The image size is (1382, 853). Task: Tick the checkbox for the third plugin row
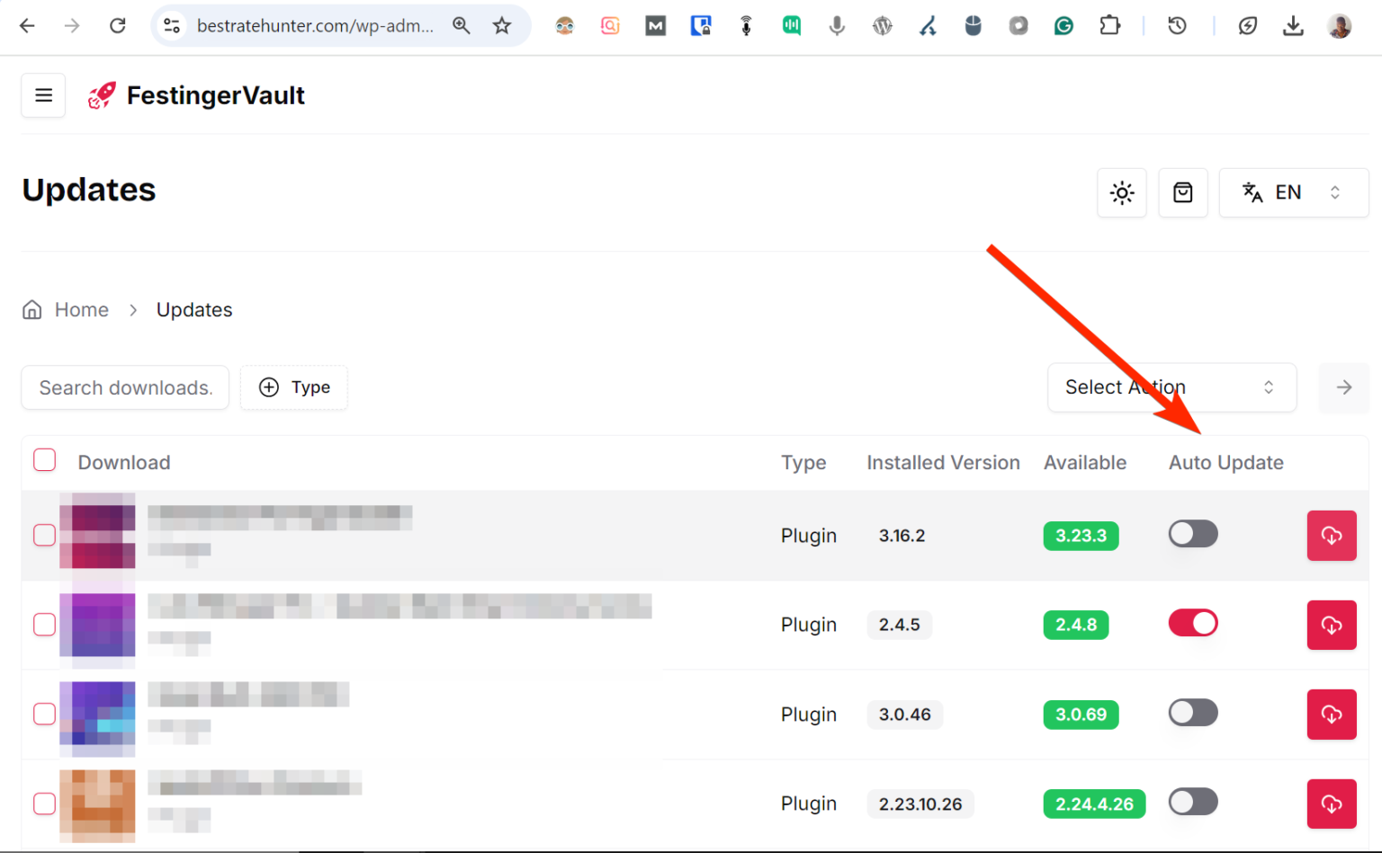point(44,714)
